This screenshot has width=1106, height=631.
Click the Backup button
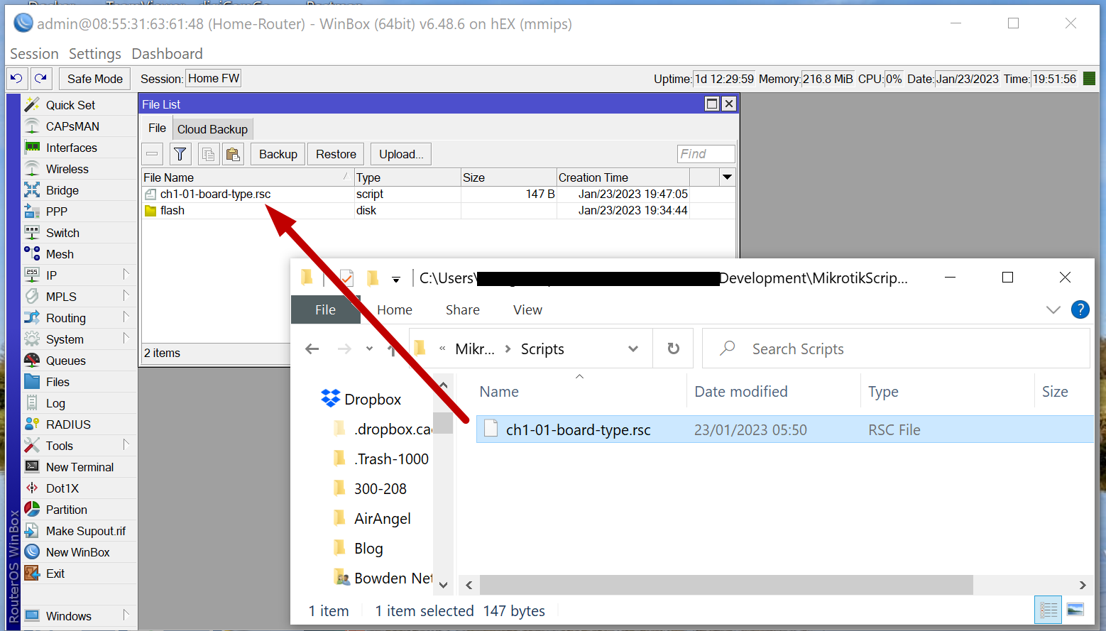pyautogui.click(x=278, y=154)
